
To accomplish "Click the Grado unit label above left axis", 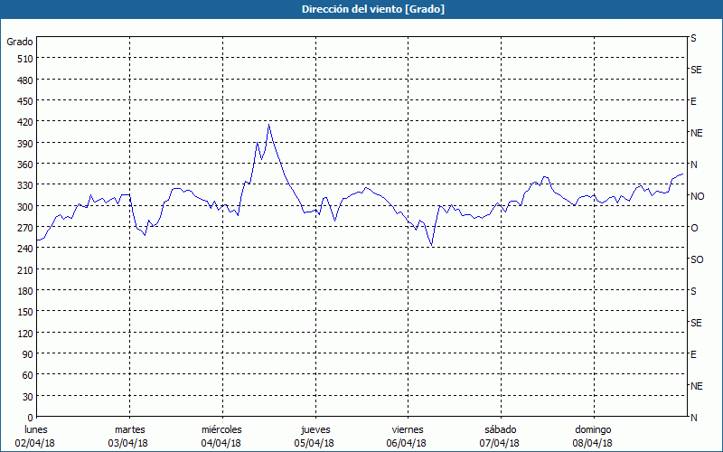I will [20, 42].
